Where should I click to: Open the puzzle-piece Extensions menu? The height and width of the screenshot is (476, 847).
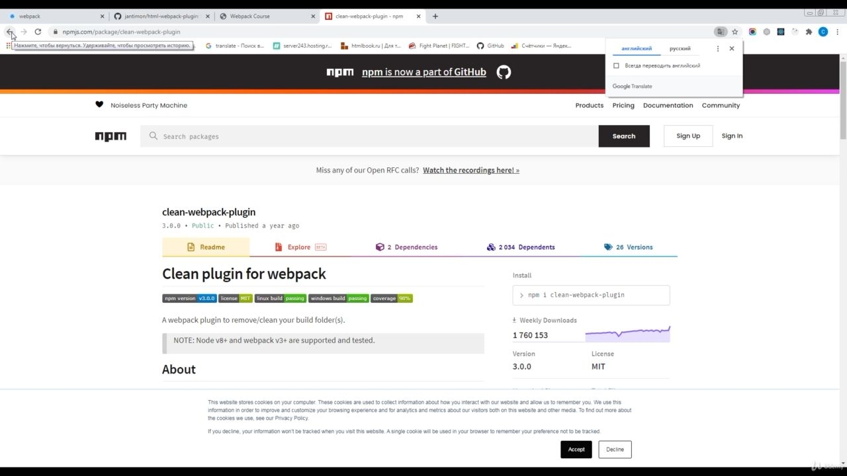pos(809,32)
